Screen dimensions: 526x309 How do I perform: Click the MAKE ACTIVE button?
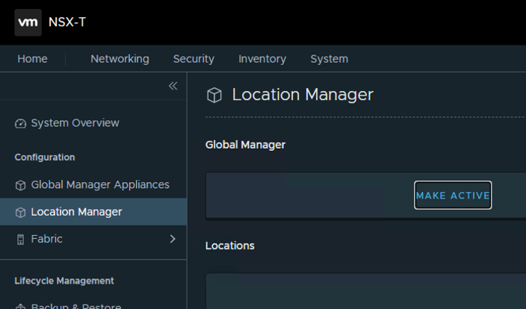453,195
